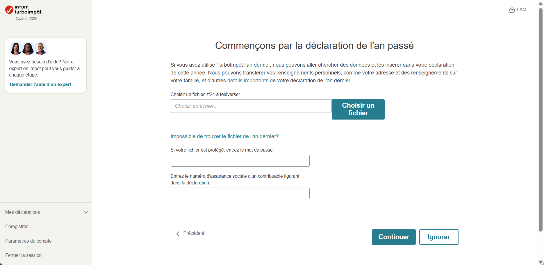Click the Précédent back arrow icon
The image size is (544, 265).
(178, 234)
